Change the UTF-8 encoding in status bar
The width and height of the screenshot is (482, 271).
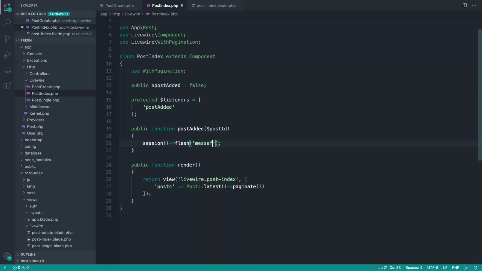coord(433,267)
